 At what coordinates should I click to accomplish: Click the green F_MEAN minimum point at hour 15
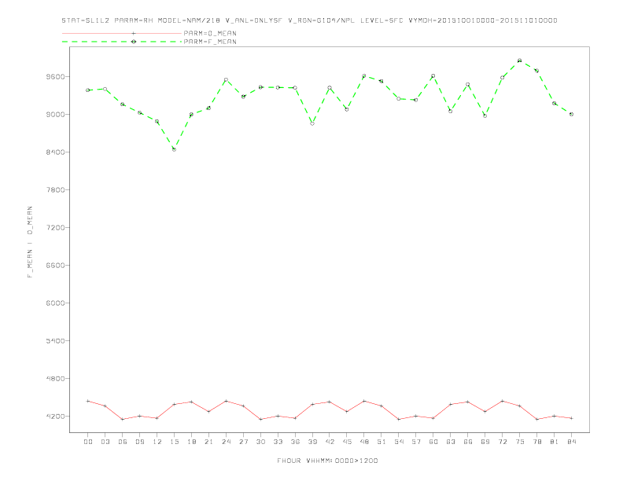pos(174,149)
